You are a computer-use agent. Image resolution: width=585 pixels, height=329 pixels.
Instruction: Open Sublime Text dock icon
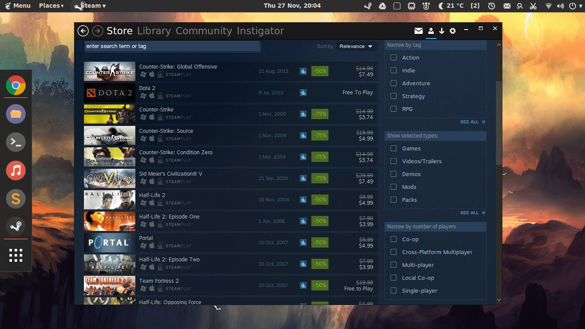(x=16, y=199)
